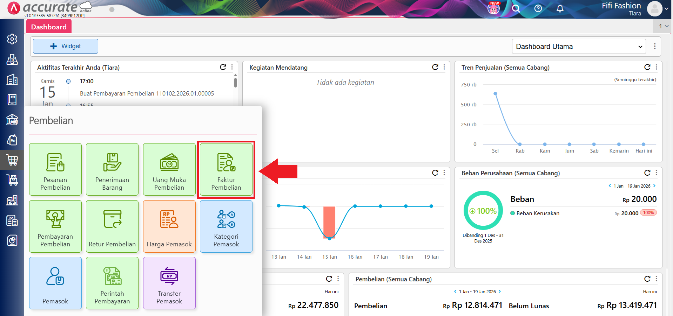Open the Retur Pembelian tile

(112, 226)
